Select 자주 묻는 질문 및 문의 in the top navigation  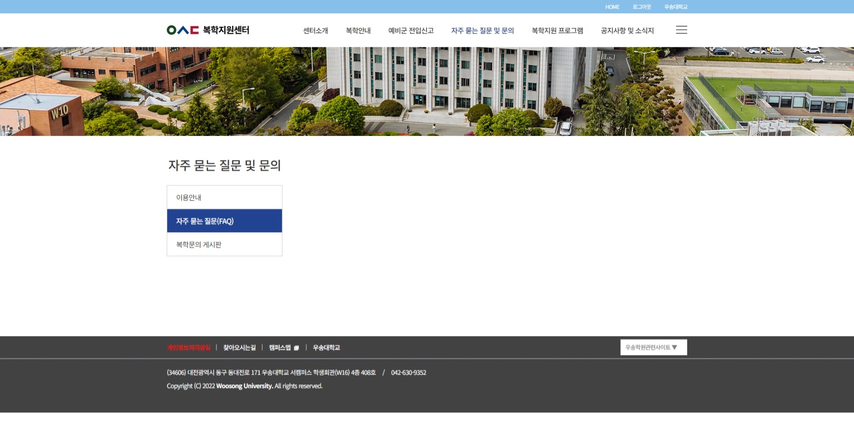tap(482, 31)
